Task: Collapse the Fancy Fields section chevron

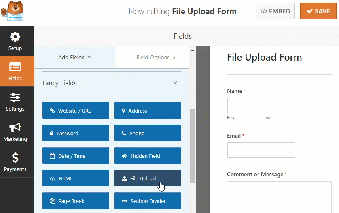Action: click(175, 83)
